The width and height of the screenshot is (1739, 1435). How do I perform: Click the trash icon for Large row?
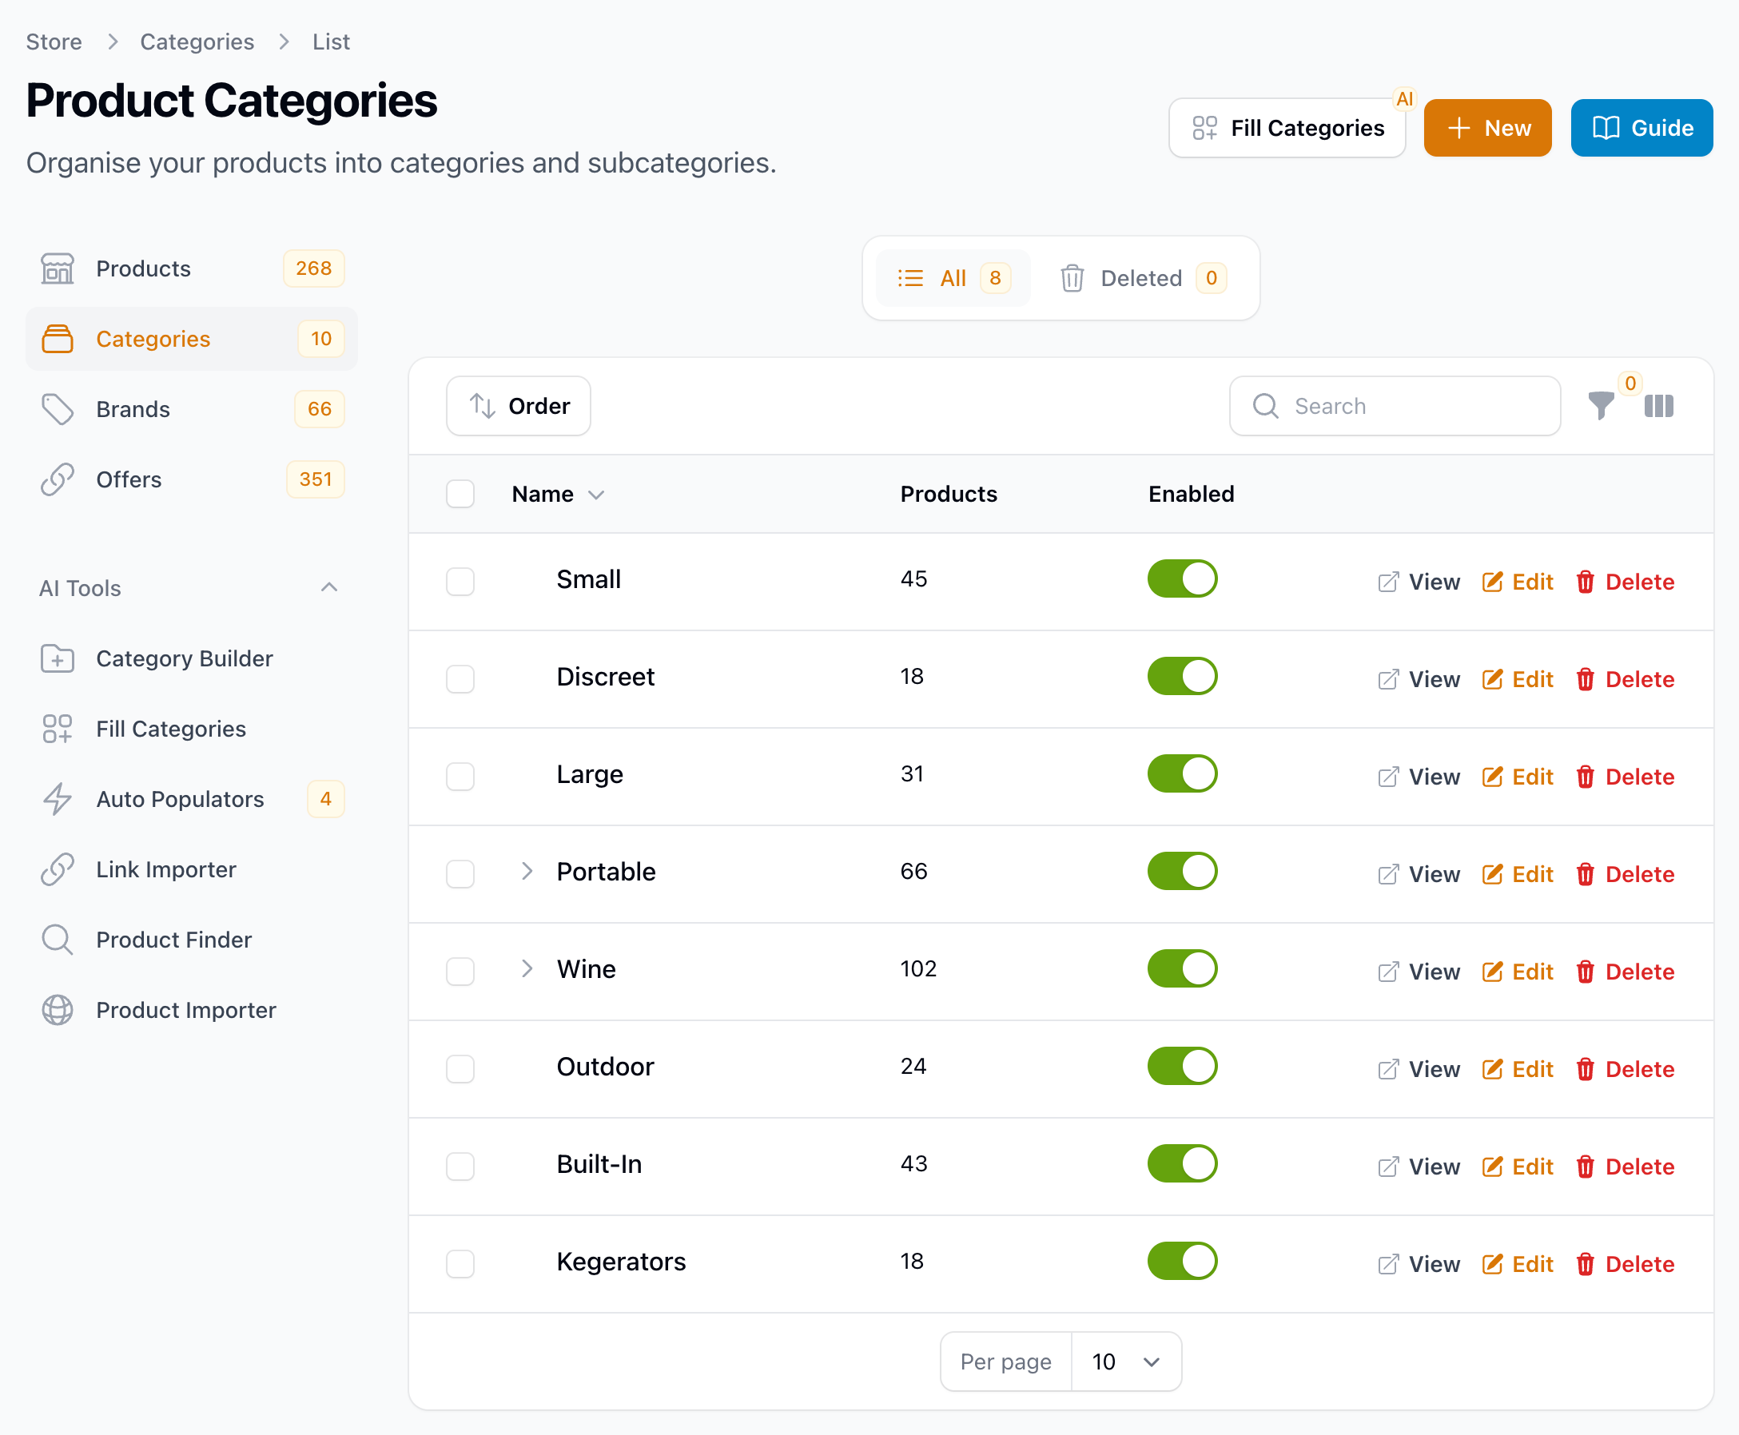(1585, 777)
